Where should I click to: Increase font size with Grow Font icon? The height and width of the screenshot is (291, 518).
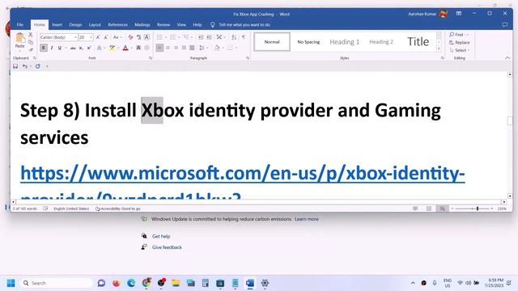click(98, 37)
